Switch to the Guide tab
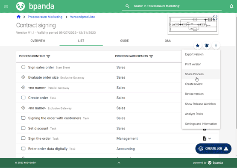This screenshot has width=237, height=168. click(124, 41)
